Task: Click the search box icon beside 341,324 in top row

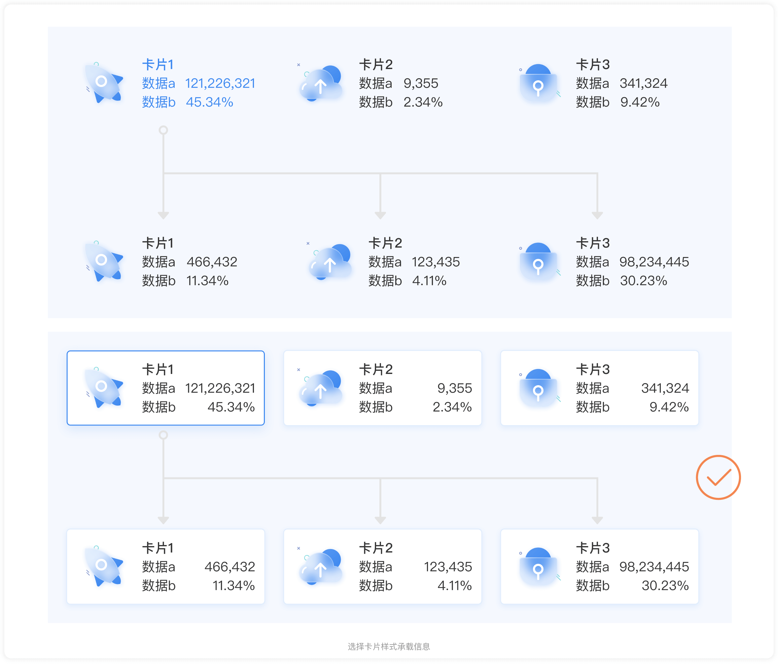Action: pos(538,83)
